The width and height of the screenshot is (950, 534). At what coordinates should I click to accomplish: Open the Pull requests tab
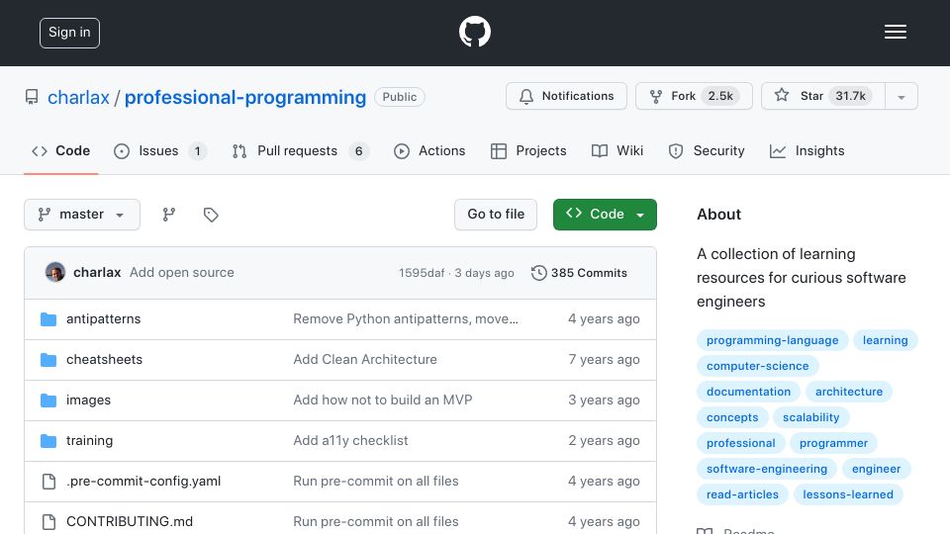[300, 150]
